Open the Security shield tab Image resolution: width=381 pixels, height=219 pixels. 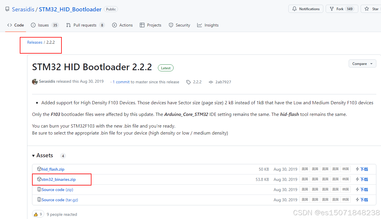[179, 25]
